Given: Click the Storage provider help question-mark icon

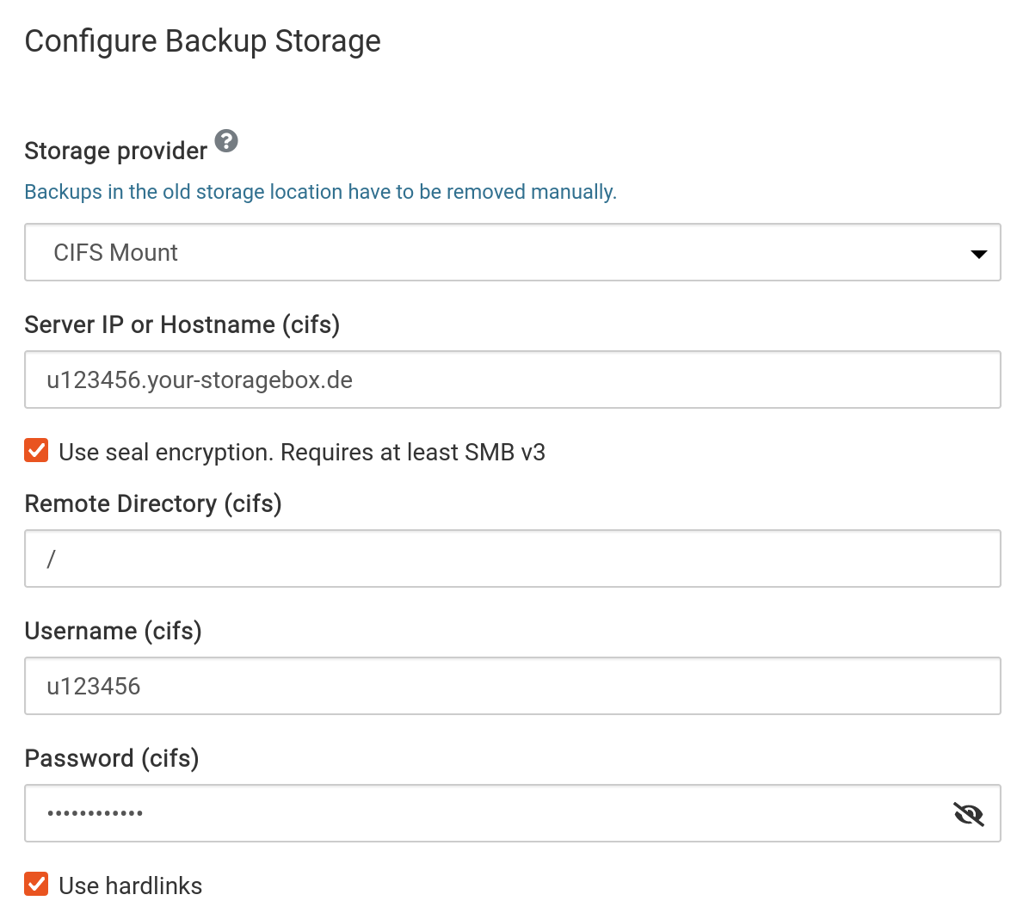Looking at the screenshot, I should pos(226,140).
